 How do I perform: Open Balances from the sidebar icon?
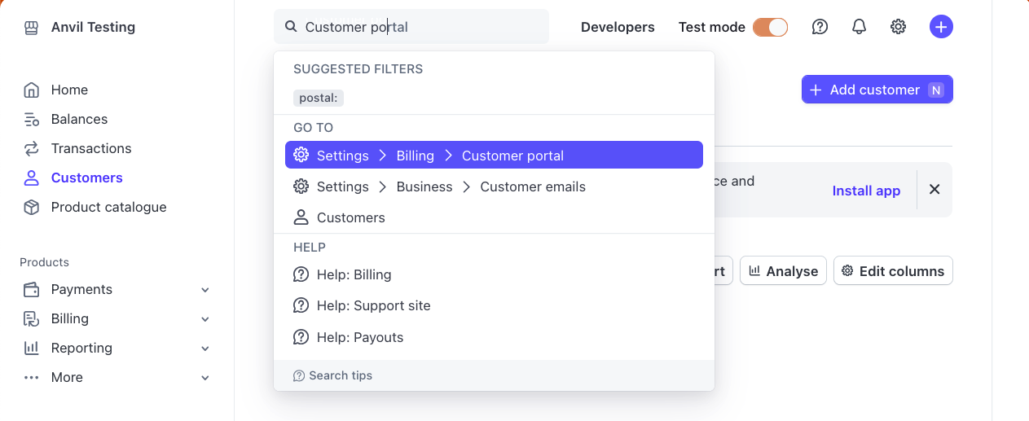tap(31, 119)
